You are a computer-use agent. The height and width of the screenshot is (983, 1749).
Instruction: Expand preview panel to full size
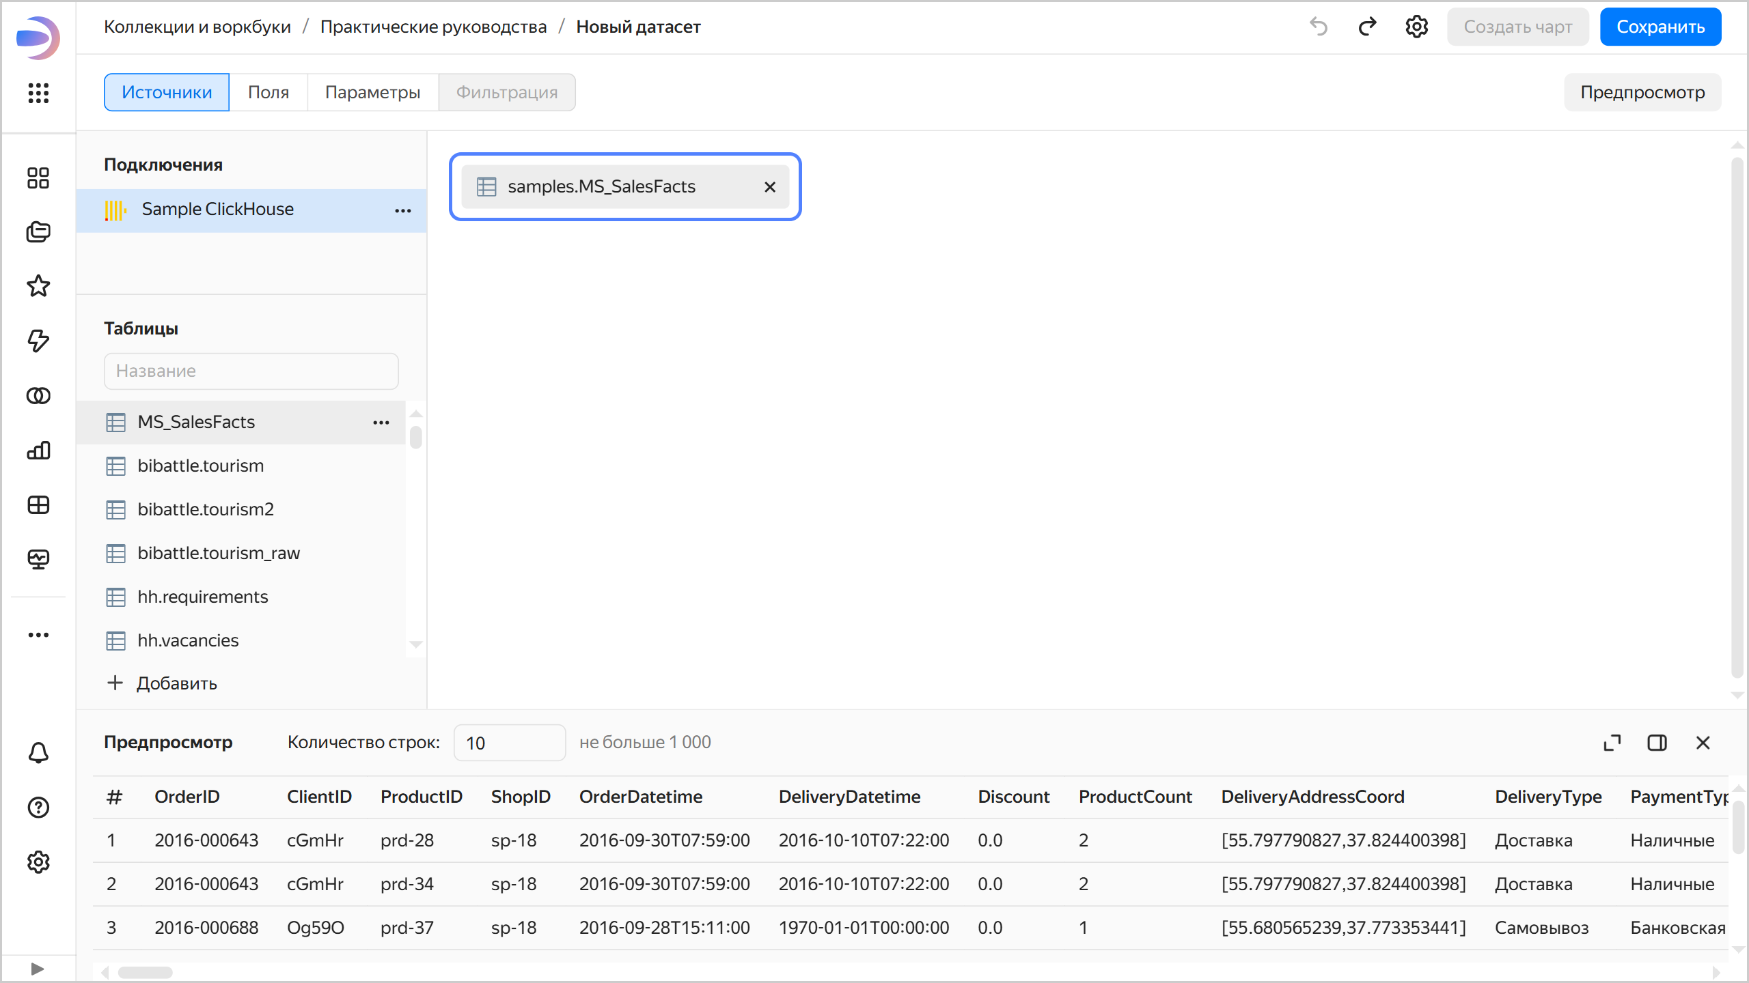[1612, 743]
